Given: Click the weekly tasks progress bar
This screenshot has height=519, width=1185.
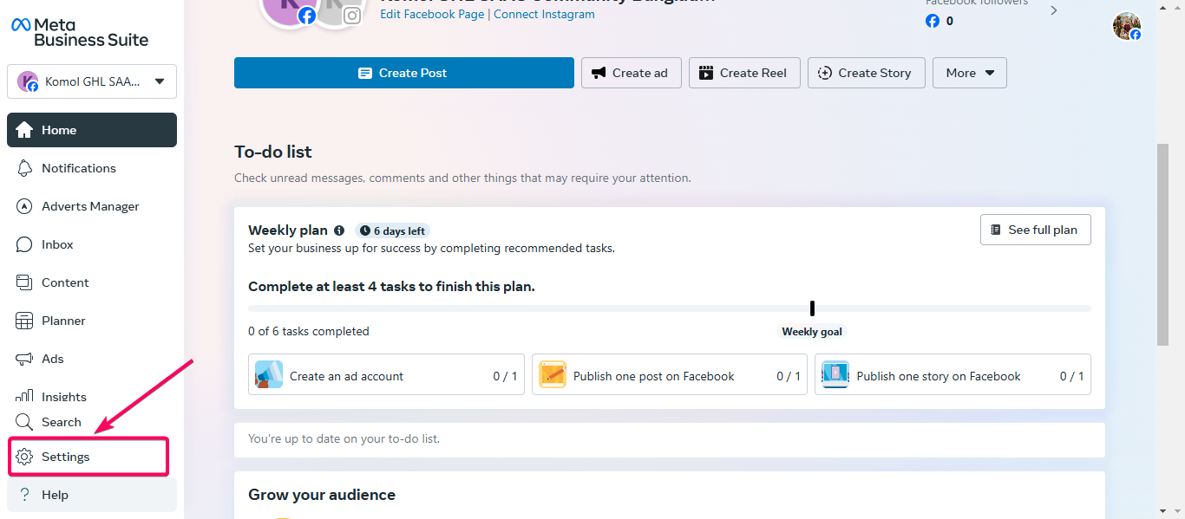Looking at the screenshot, I should click(670, 308).
